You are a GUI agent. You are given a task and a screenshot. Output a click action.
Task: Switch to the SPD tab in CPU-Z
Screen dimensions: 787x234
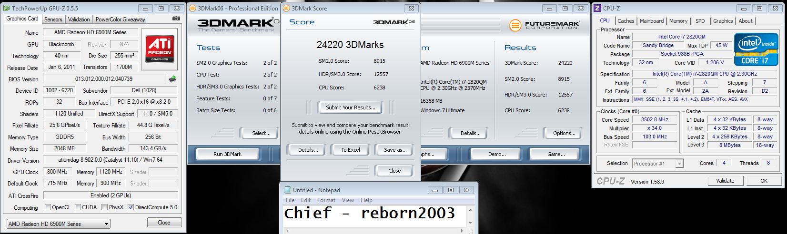[700, 21]
